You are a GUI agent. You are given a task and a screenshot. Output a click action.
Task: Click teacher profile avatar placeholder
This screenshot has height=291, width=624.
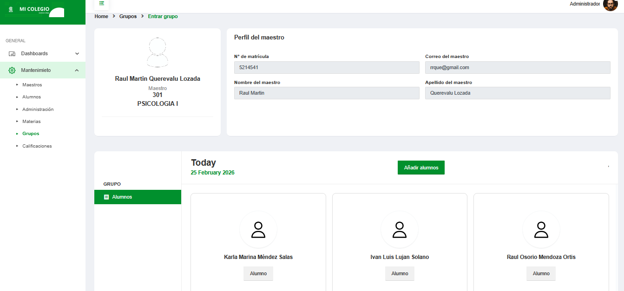coord(157,52)
